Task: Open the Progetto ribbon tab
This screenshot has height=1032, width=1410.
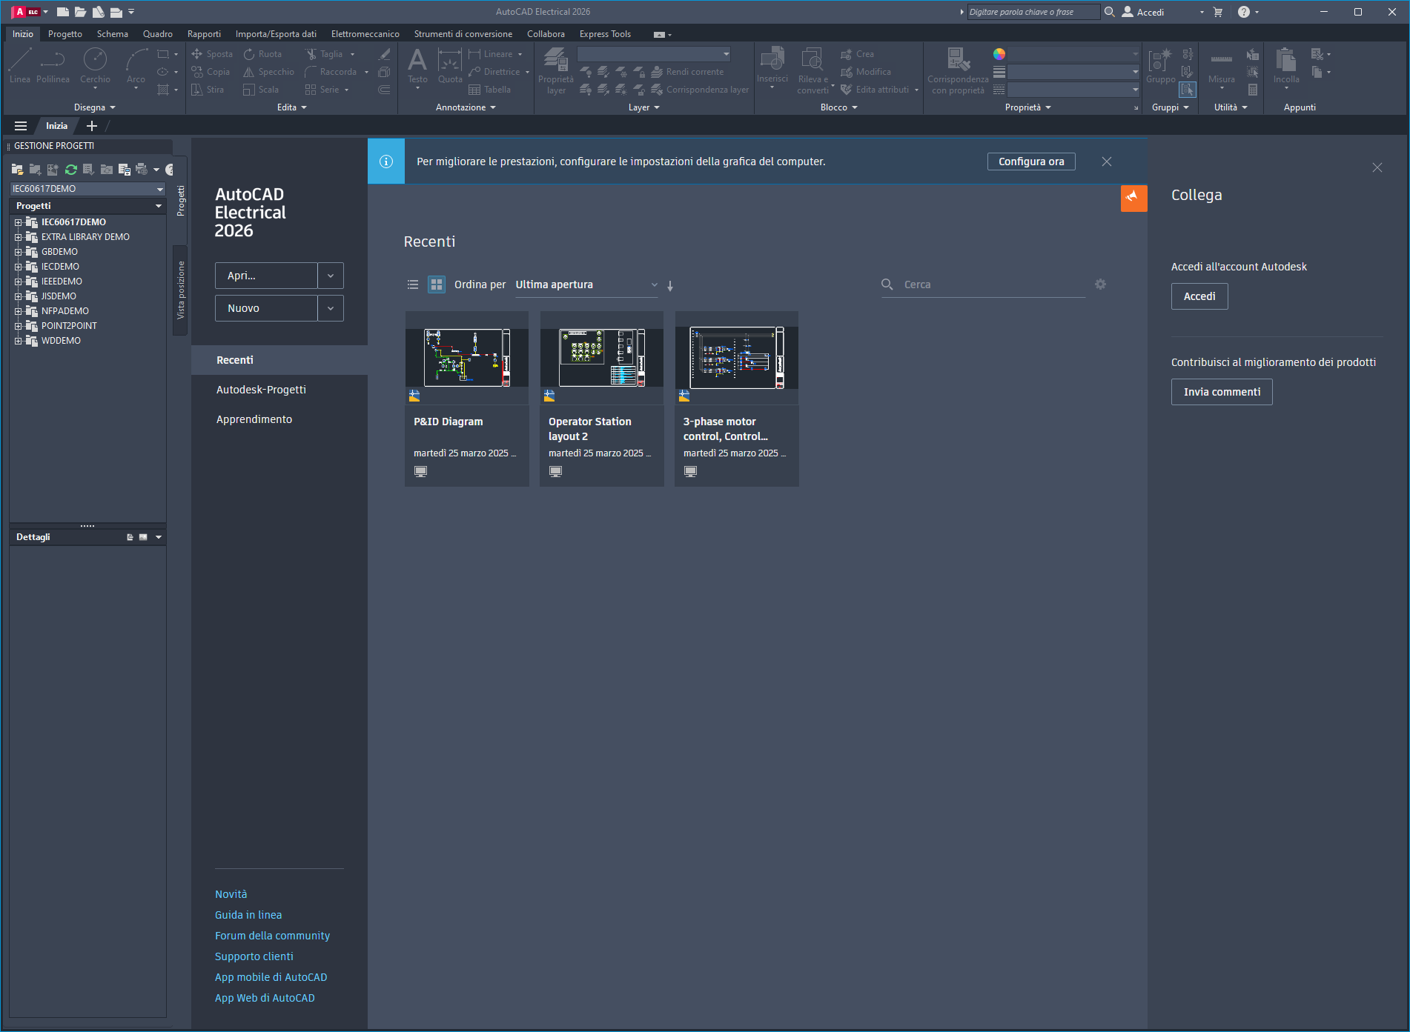Action: [x=65, y=34]
